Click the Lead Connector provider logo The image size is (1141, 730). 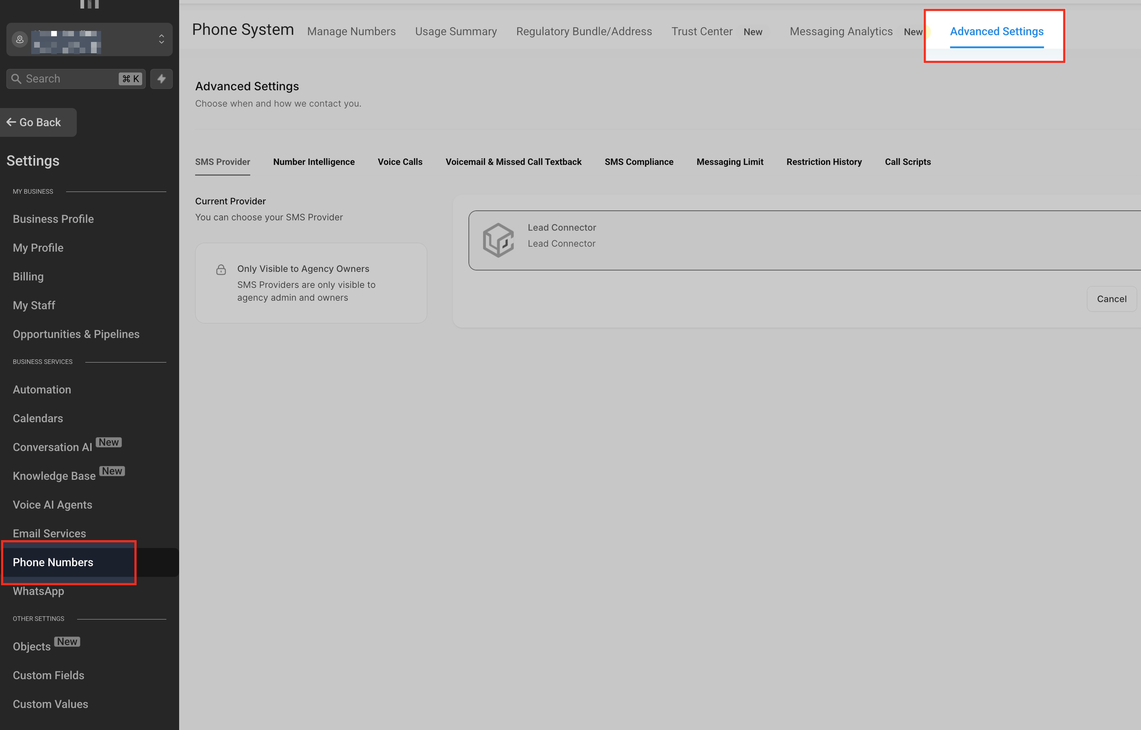pos(498,240)
